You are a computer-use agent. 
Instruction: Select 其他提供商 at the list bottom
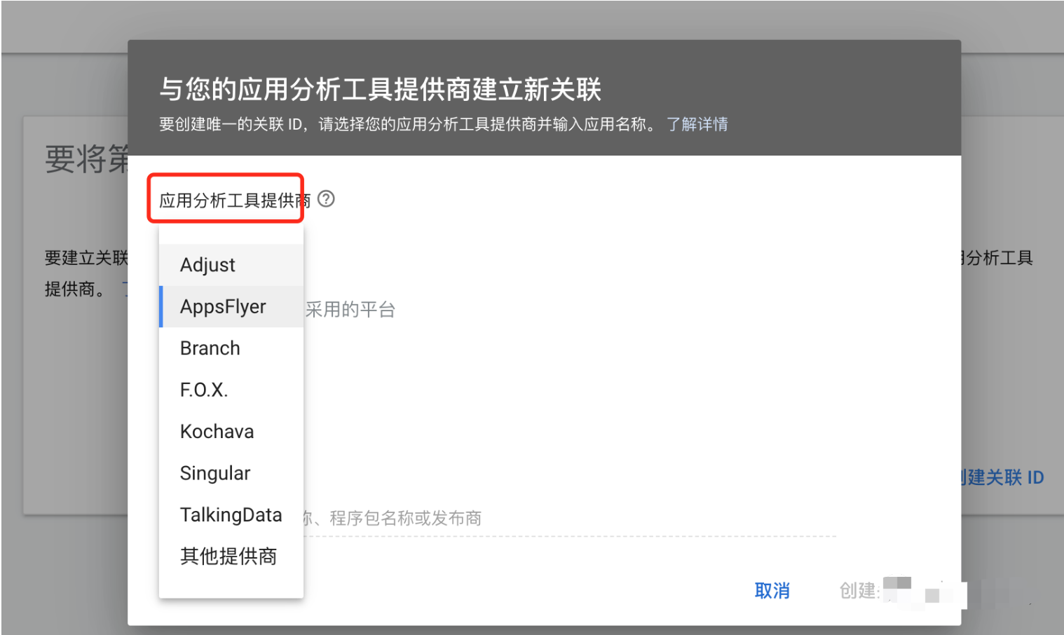pyautogui.click(x=229, y=557)
